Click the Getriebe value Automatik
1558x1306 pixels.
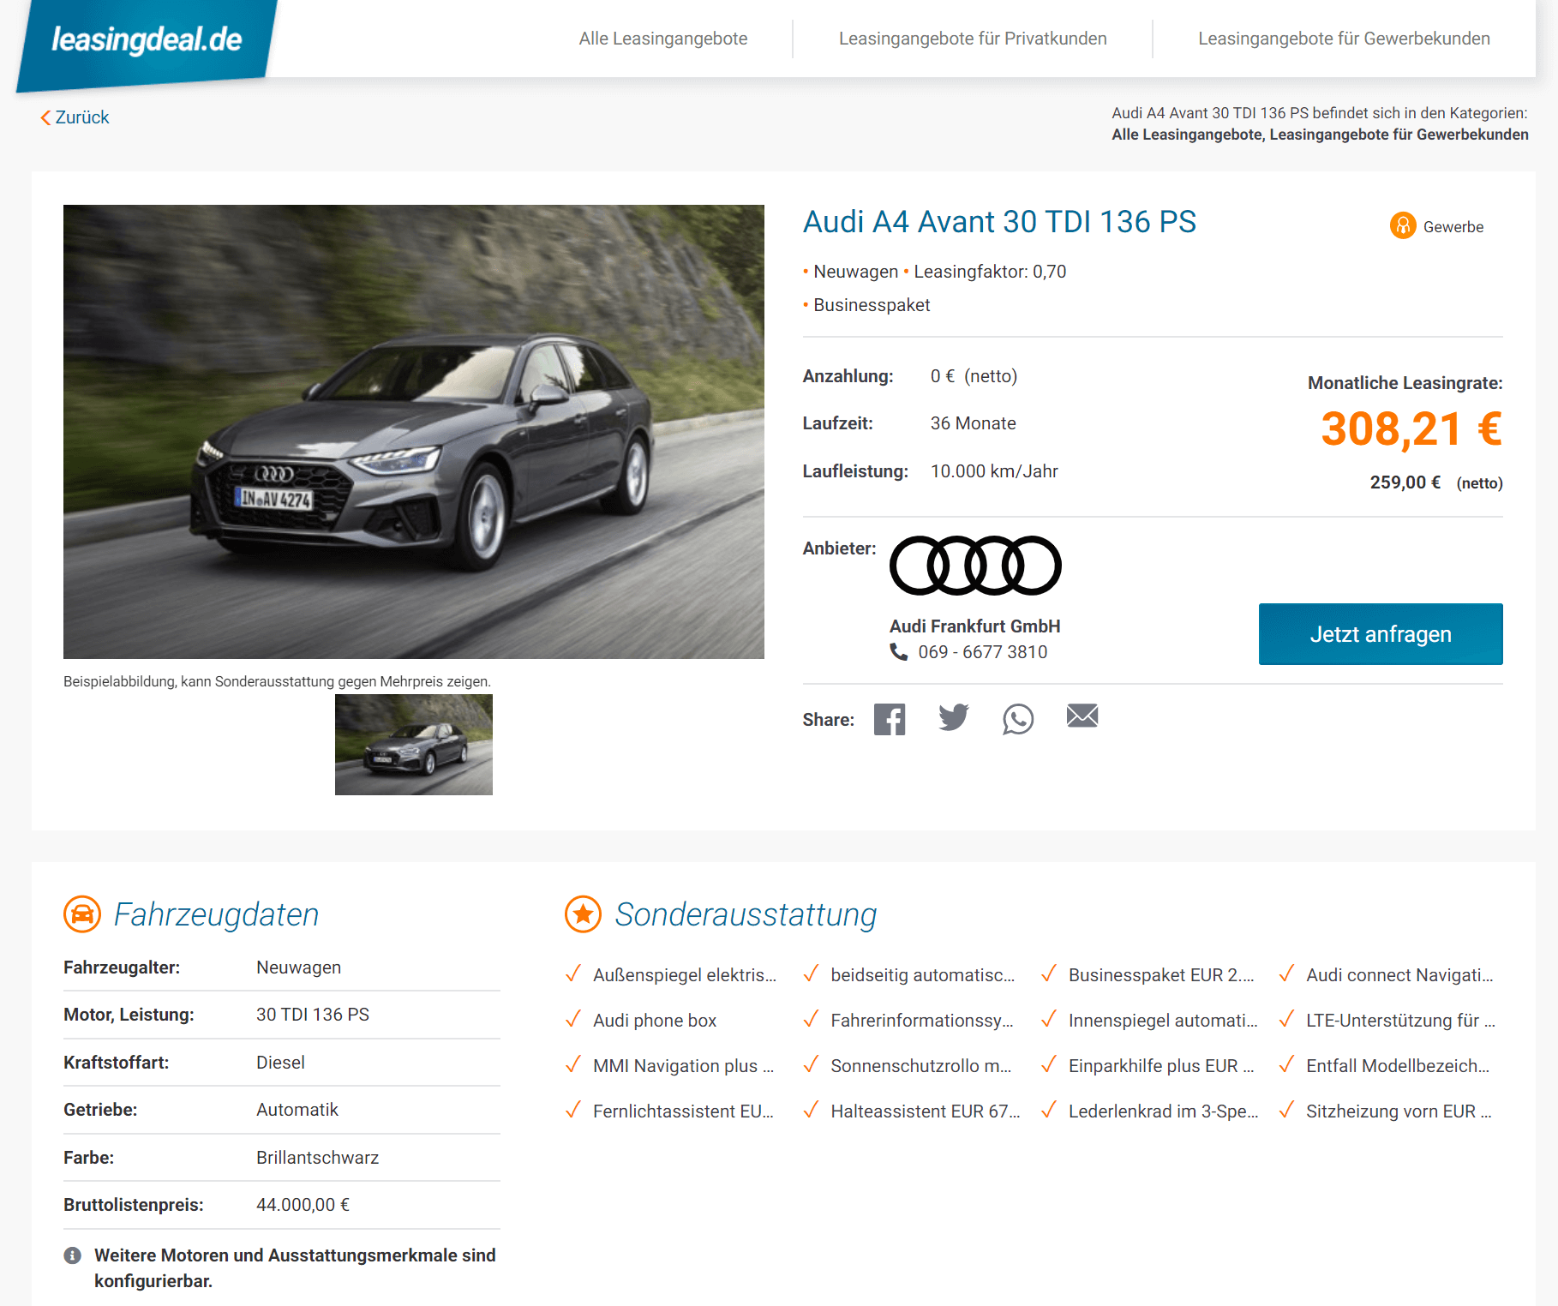tap(297, 1110)
